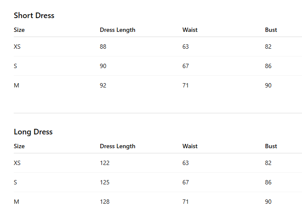The image size is (302, 221).
Task: Select the Short Dress Size column header
Action: 19,30
